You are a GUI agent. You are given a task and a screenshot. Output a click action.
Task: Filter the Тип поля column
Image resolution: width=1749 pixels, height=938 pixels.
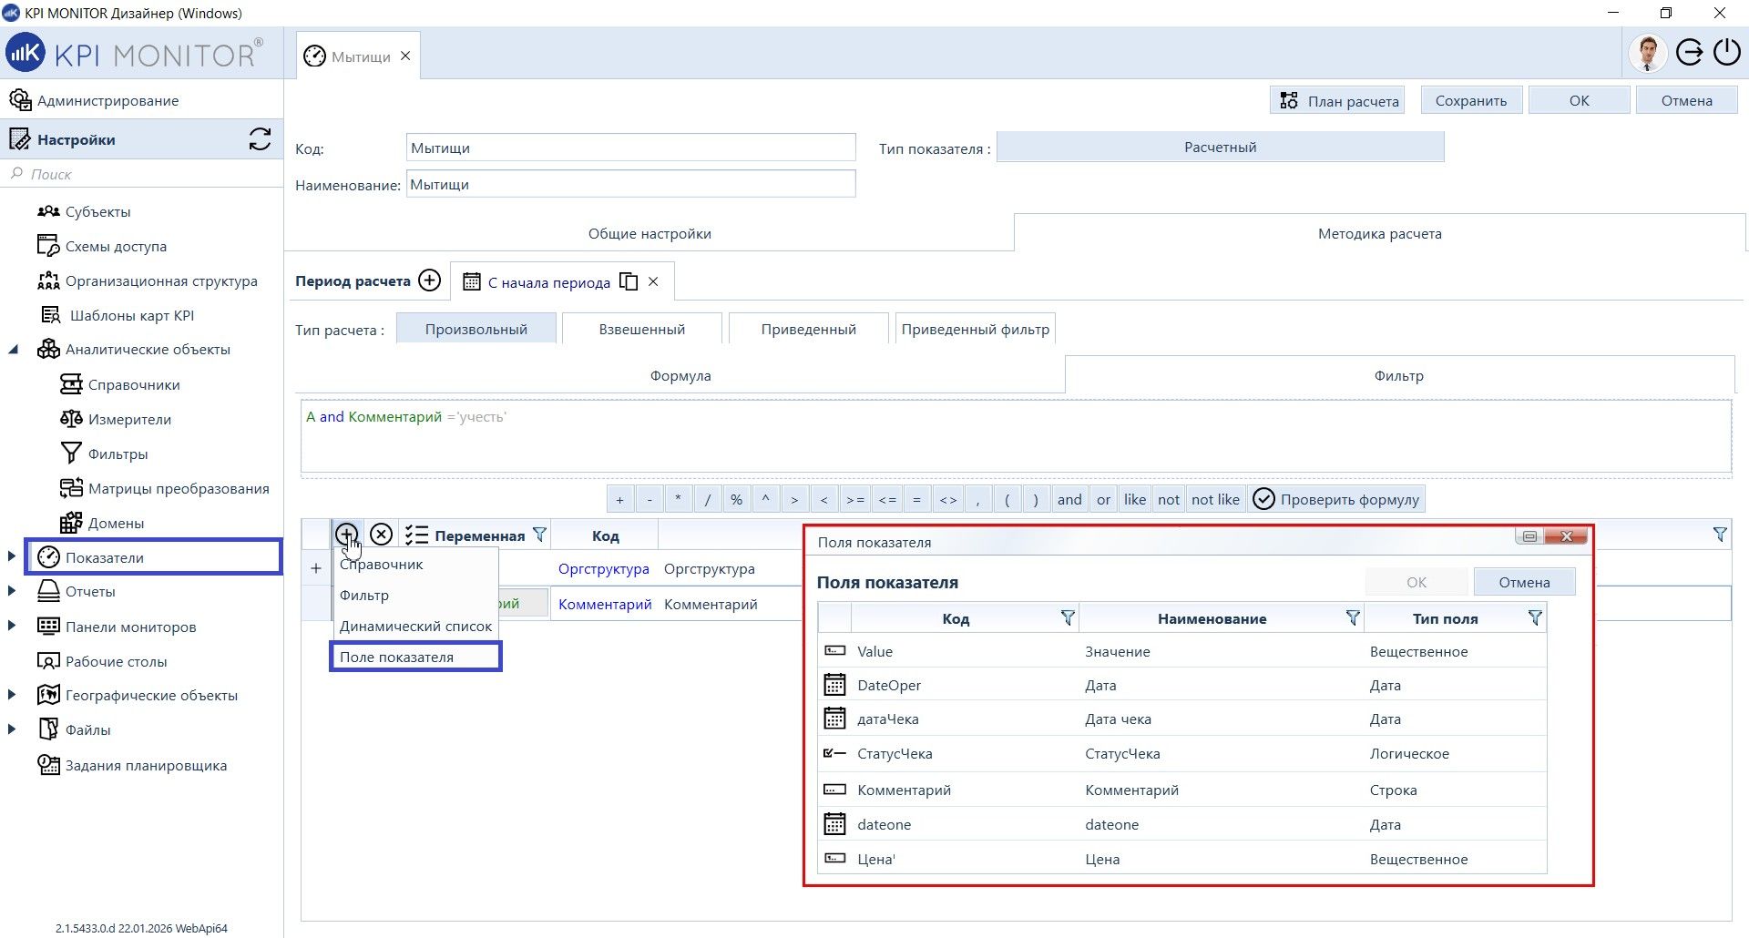click(x=1535, y=618)
